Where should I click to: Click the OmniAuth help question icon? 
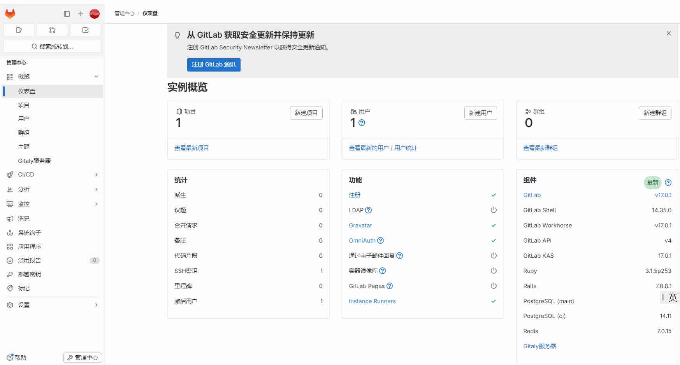(x=380, y=241)
